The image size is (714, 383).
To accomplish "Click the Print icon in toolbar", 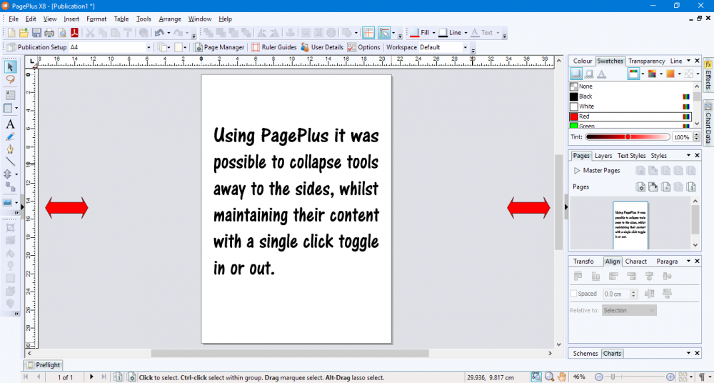I will (x=49, y=33).
